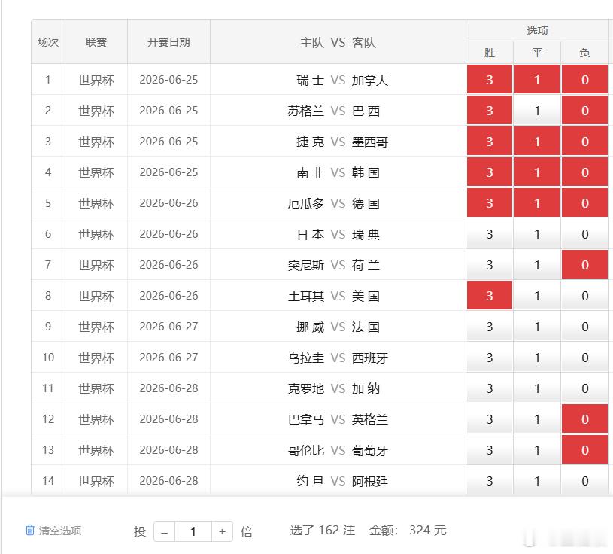This screenshot has width=613, height=554.
Task: Deselect draw (1) for 捷克 VS 墨西哥
Action: [537, 142]
